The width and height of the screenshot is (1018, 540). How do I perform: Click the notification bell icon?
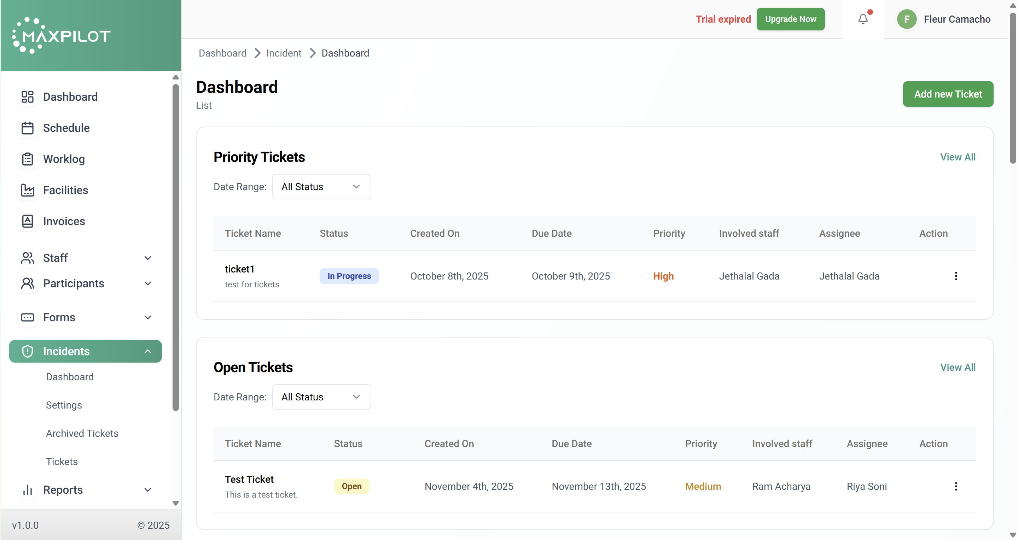coord(863,19)
